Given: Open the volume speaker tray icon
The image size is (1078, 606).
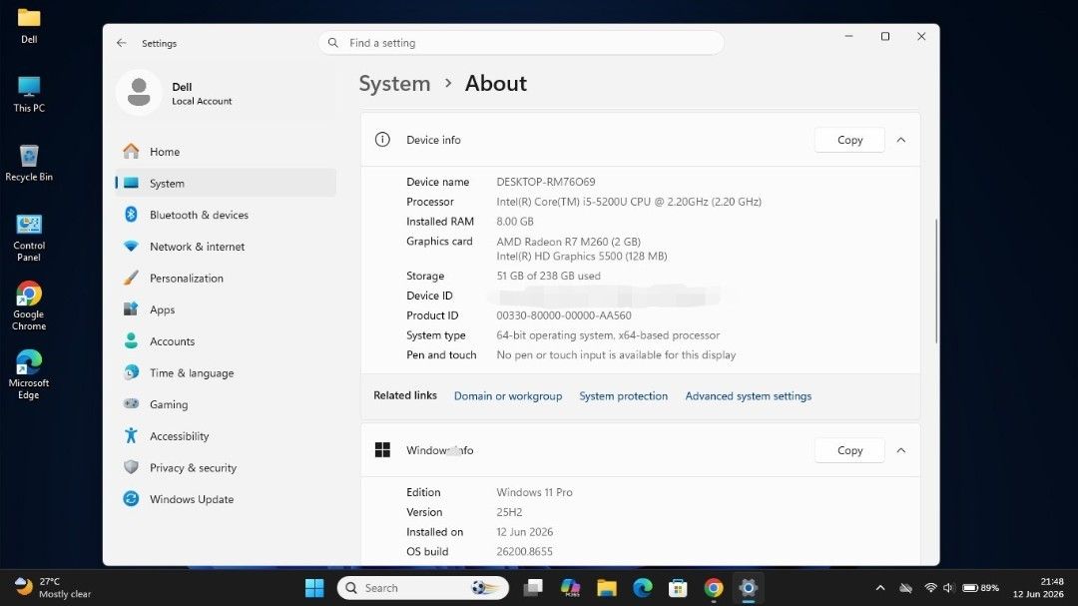Looking at the screenshot, I should (949, 587).
